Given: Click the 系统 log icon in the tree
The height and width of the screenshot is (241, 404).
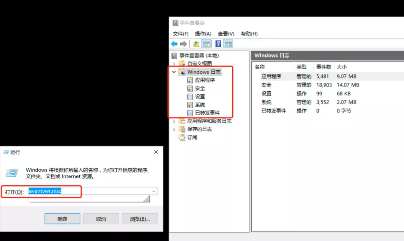Looking at the screenshot, I should coord(190,105).
